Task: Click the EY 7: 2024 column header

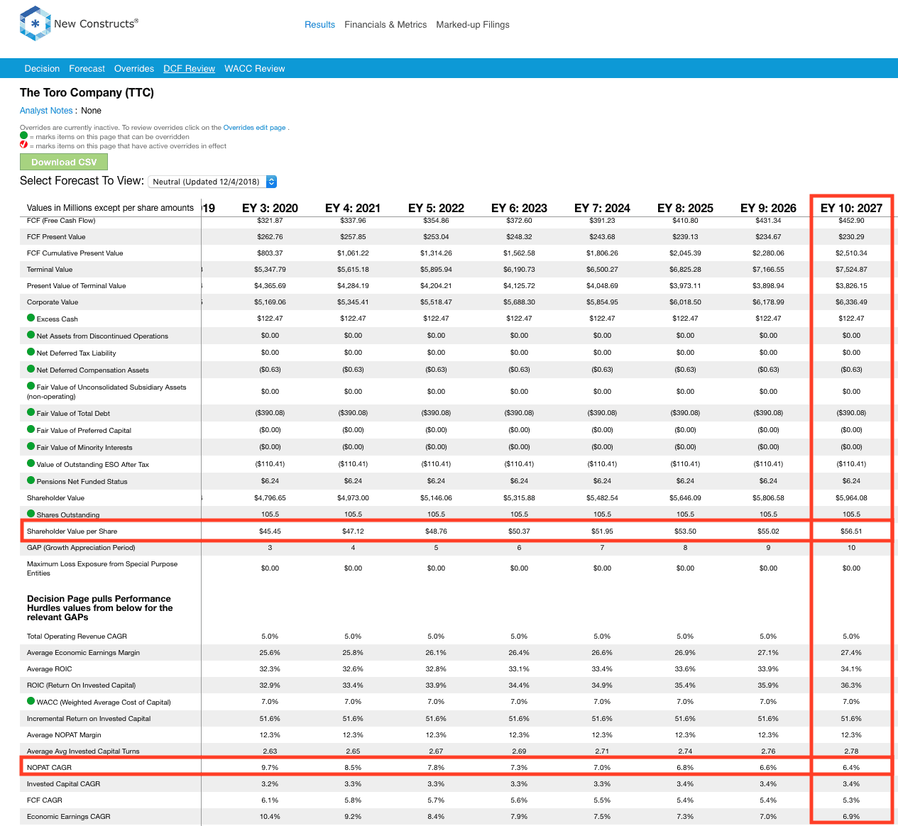Action: pos(602,208)
